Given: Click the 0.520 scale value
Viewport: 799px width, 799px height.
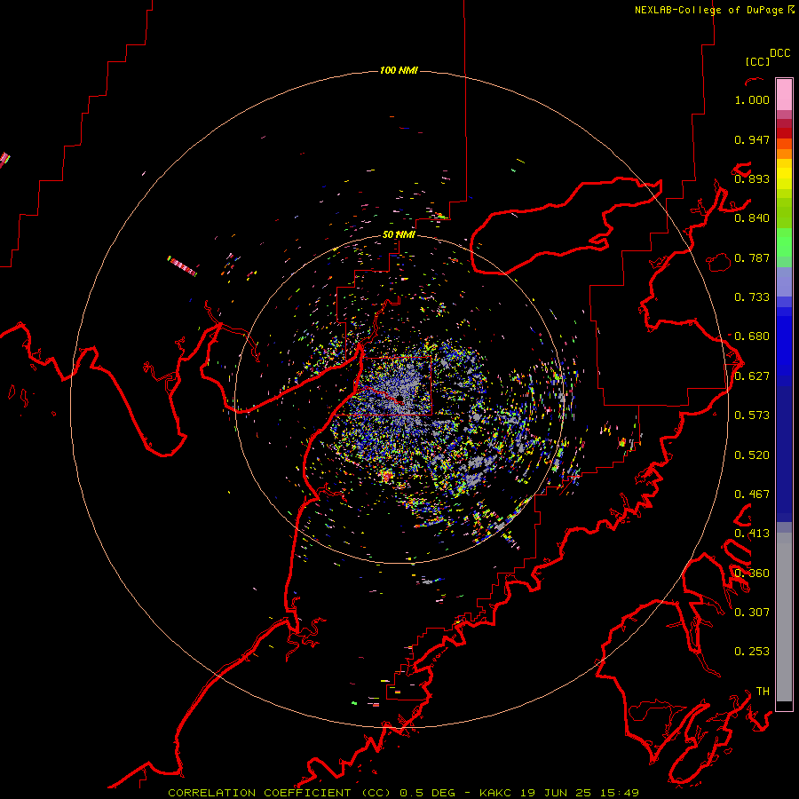Looking at the screenshot, I should (752, 455).
